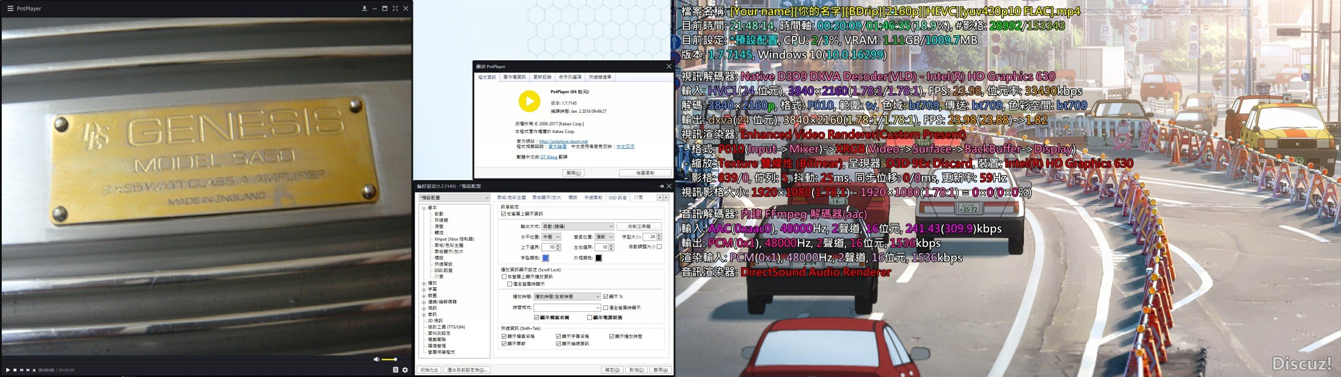Start playback with the Play button

tap(8, 370)
